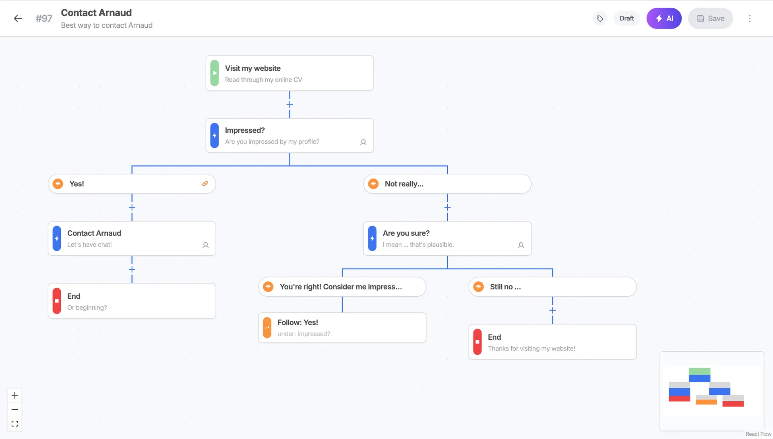Add a step below Visit my website
This screenshot has height=439, width=773.
[289, 105]
